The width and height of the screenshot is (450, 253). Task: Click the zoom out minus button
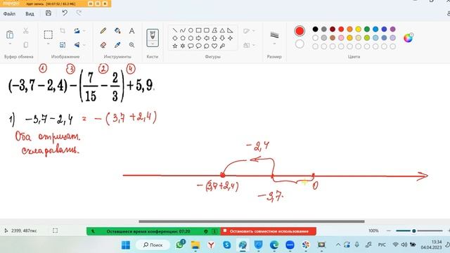tap(389, 231)
